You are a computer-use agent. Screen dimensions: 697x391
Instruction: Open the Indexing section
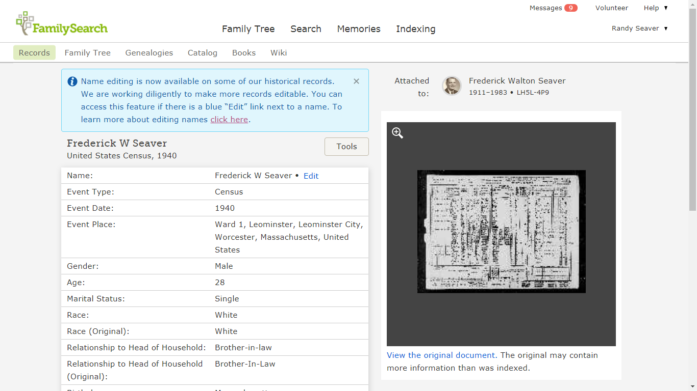[415, 29]
